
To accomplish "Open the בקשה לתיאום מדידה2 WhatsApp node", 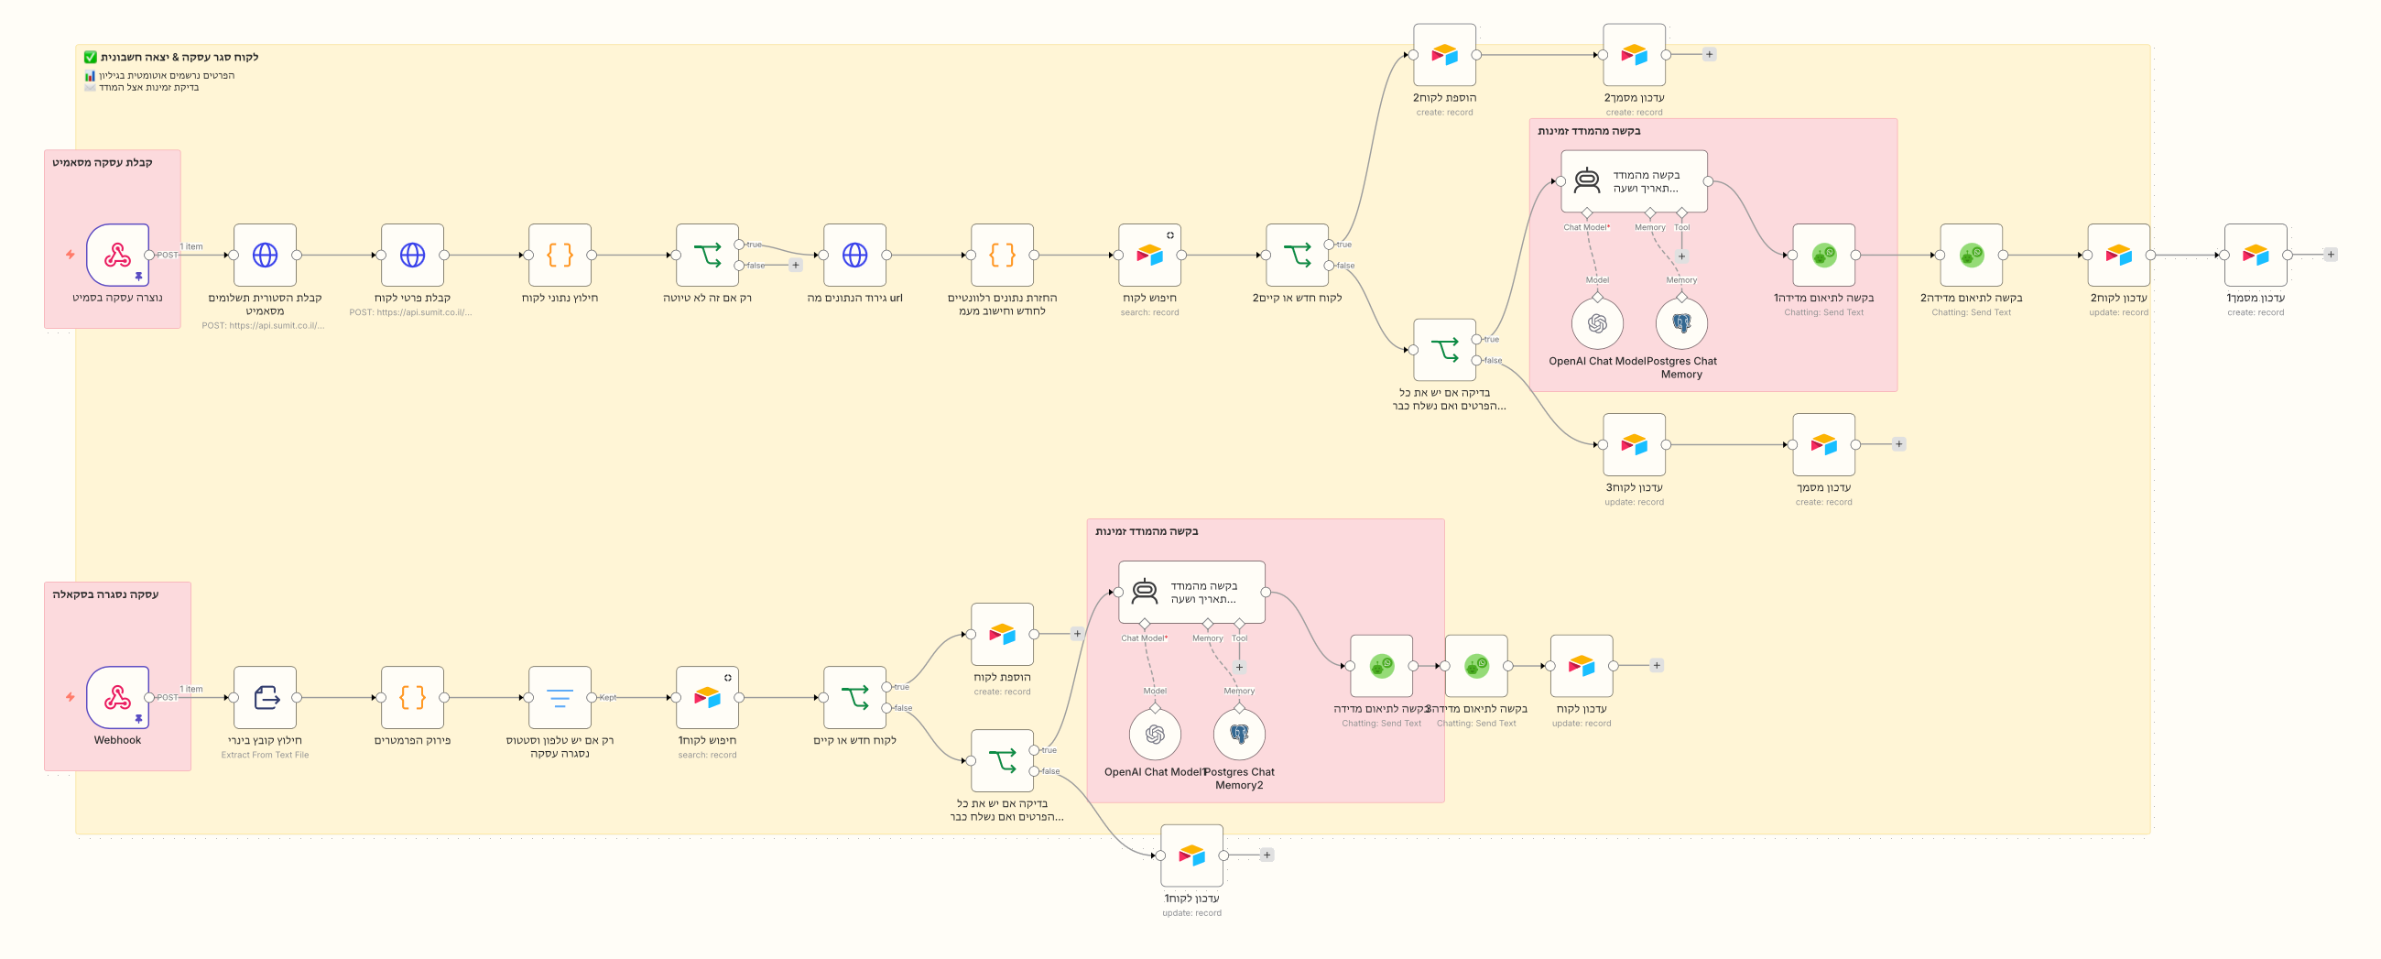I will (x=1972, y=256).
